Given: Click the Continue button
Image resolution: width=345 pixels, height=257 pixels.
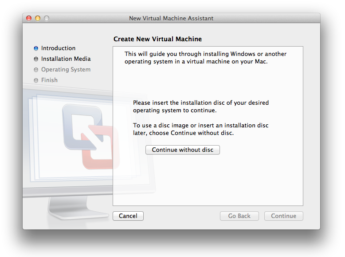Looking at the screenshot, I should tap(284, 216).
